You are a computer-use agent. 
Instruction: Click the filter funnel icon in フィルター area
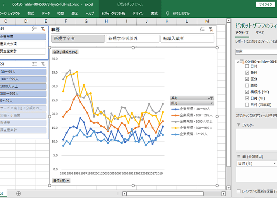[x=239, y=125]
